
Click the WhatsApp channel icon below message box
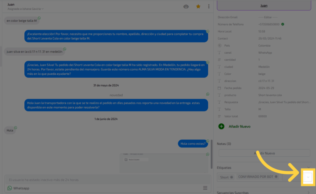coord(10,188)
